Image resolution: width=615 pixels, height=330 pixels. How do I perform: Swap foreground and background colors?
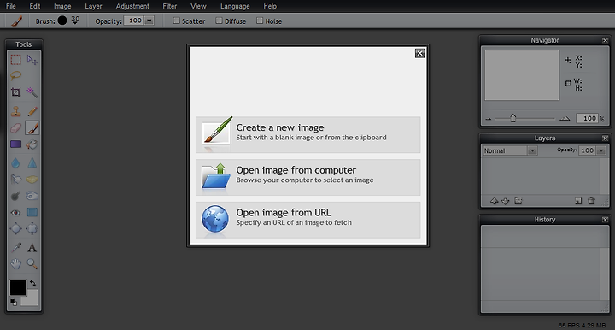[x=32, y=283]
